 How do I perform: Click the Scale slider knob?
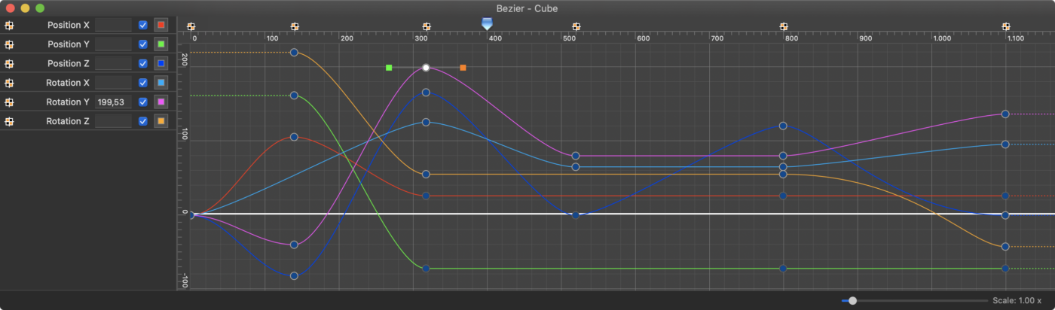[852, 300]
